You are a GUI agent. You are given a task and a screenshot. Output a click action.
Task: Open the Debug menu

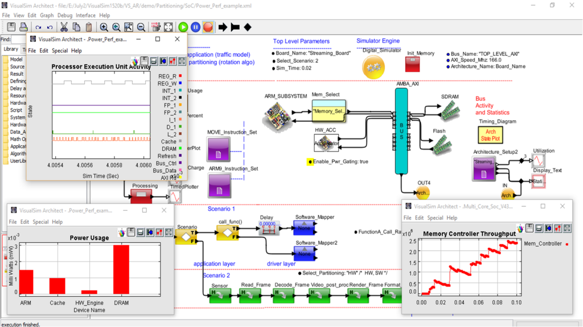(65, 15)
